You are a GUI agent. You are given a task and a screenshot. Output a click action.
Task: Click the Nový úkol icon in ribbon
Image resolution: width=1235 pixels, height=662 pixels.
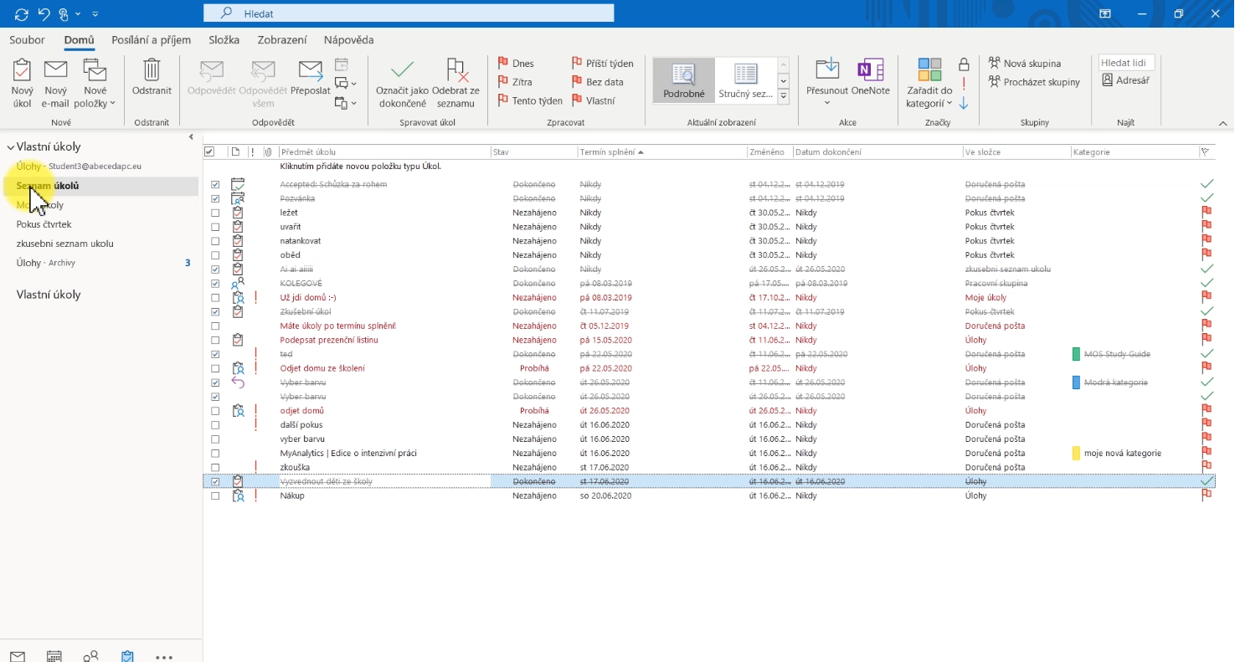[x=23, y=72]
